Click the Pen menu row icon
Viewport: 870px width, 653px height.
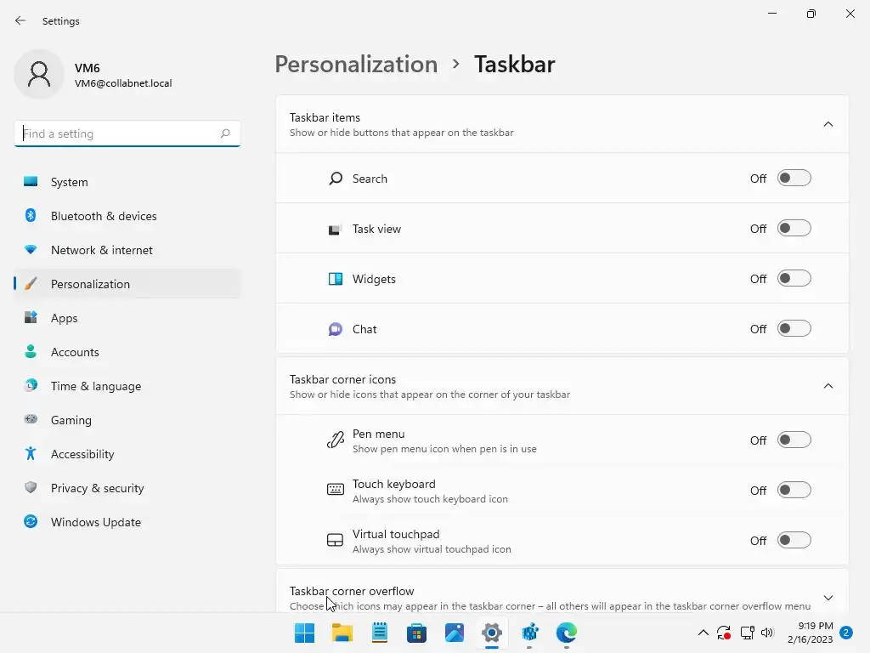pos(335,440)
